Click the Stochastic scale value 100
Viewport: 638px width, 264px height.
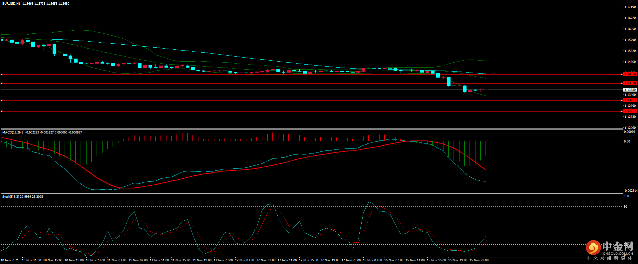tap(626, 196)
